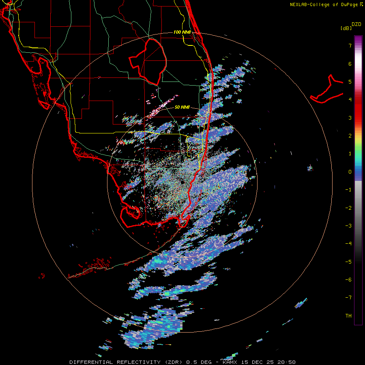The width and height of the screenshot is (365, 365).
Task: Click the -4 value on color scale
Action: click(x=348, y=244)
